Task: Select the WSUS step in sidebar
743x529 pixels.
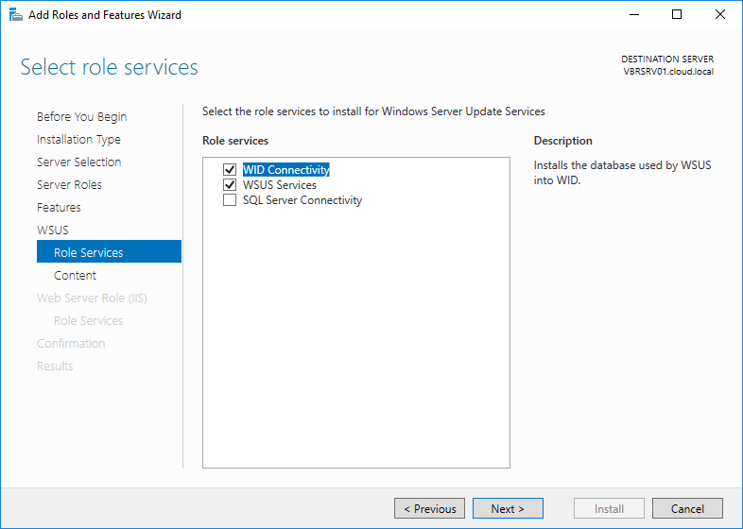Action: (53, 230)
